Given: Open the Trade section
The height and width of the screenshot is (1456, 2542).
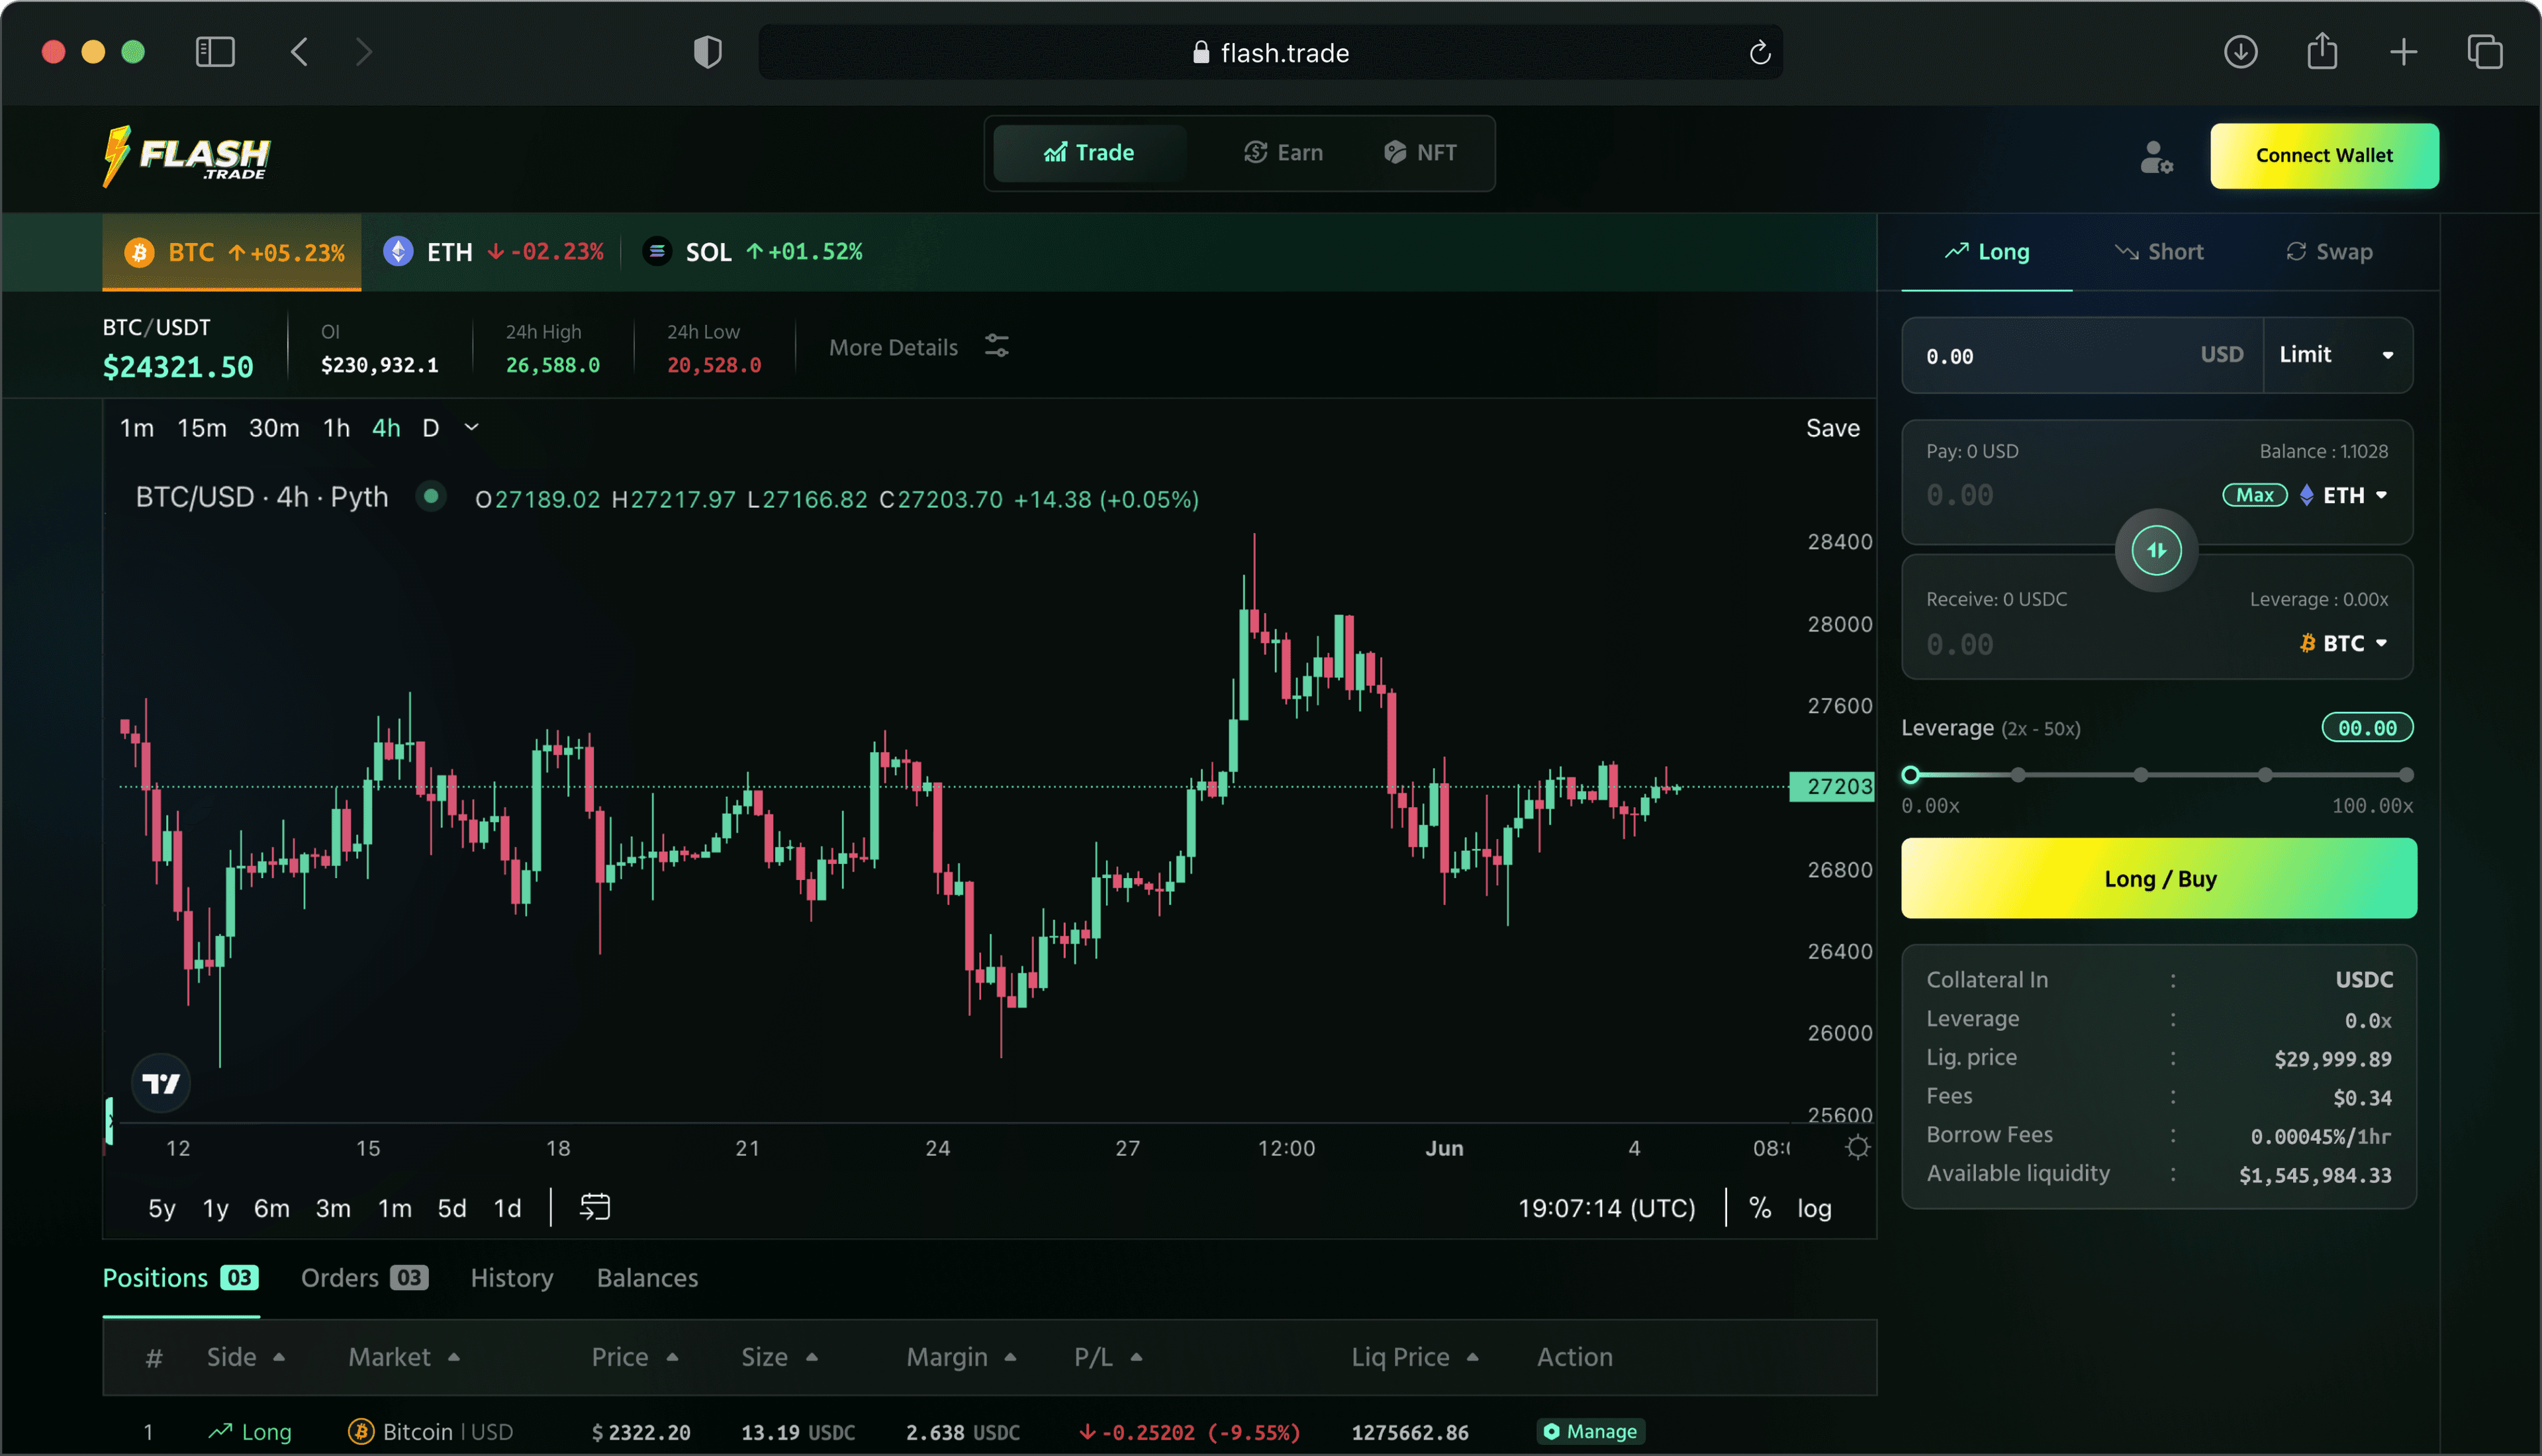Looking at the screenshot, I should point(1090,153).
